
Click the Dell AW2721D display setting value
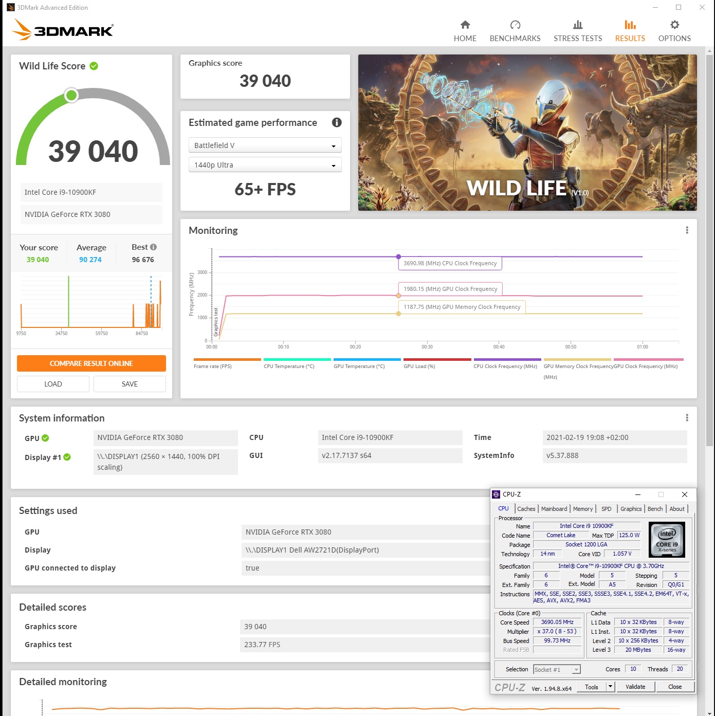pos(364,550)
